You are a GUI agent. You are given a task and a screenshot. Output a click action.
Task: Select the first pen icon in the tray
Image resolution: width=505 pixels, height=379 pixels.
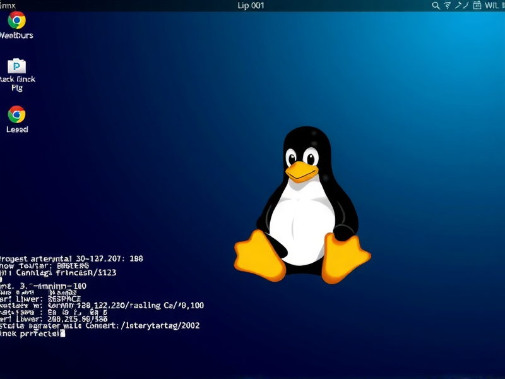pyautogui.click(x=458, y=5)
